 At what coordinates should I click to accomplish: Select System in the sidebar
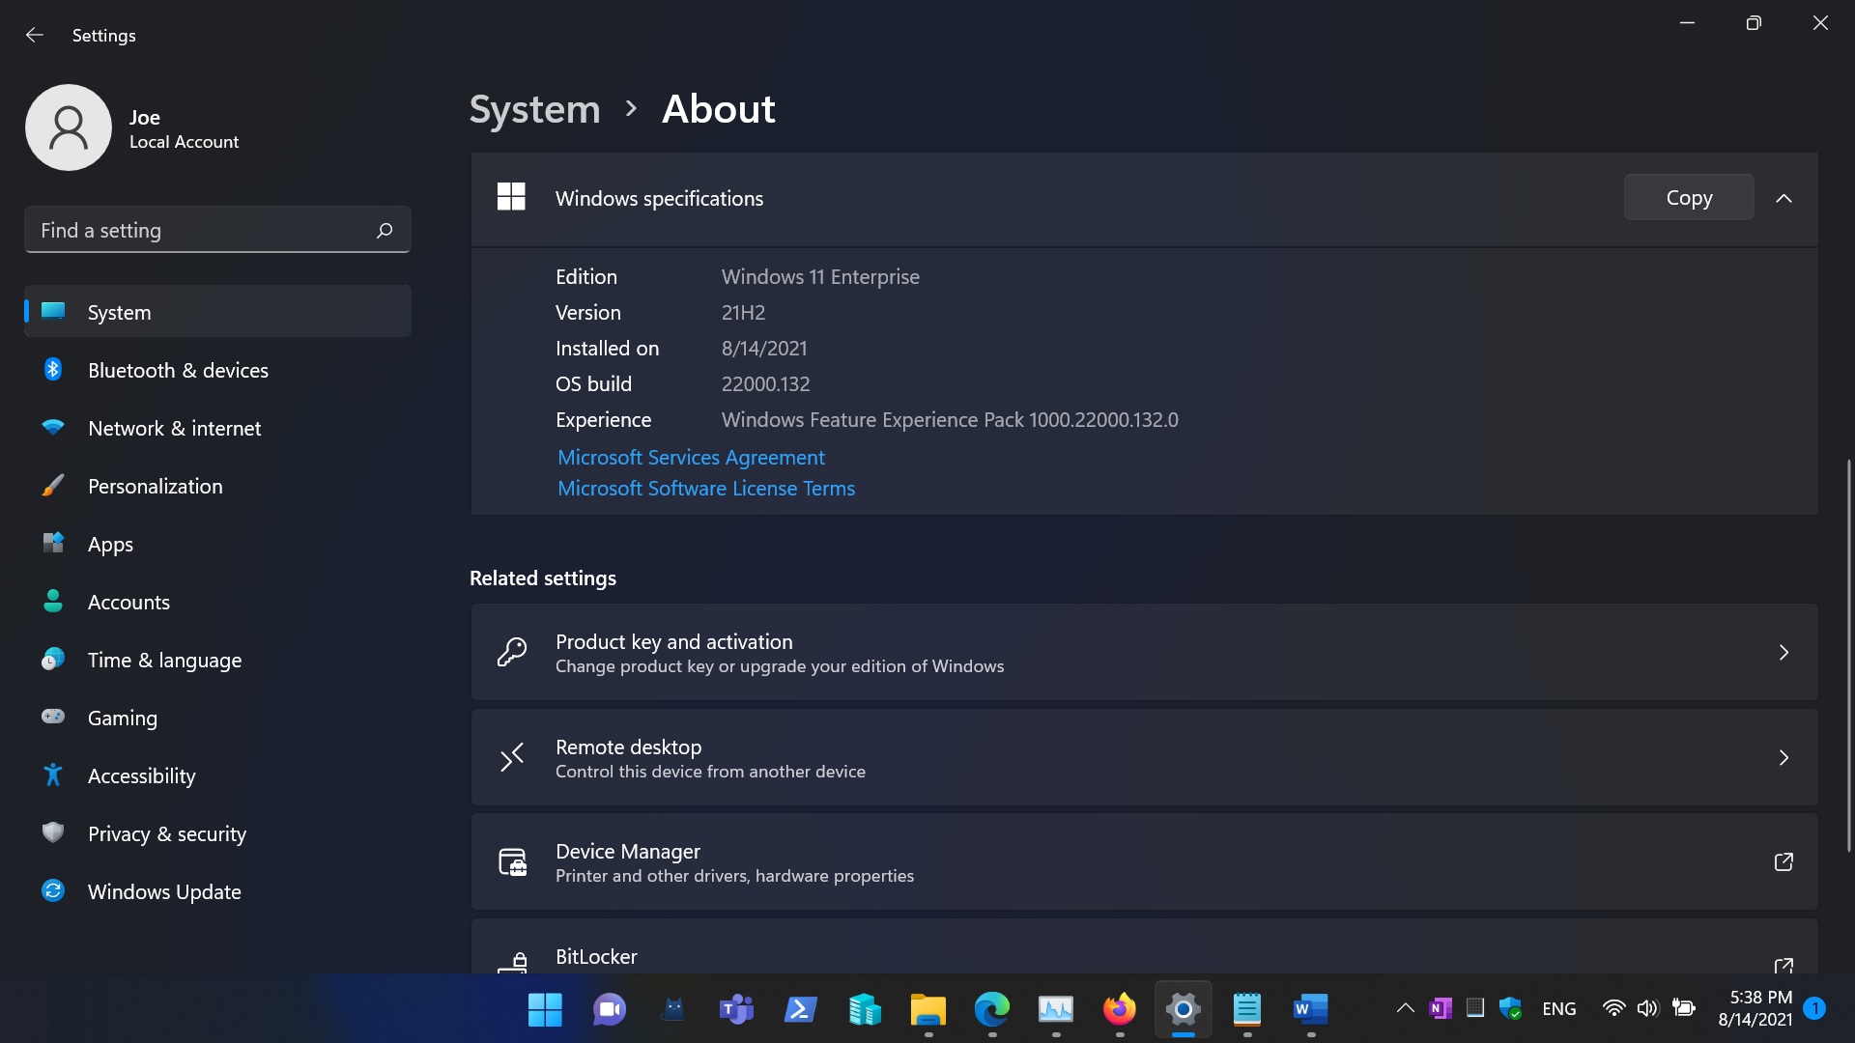pyautogui.click(x=119, y=312)
